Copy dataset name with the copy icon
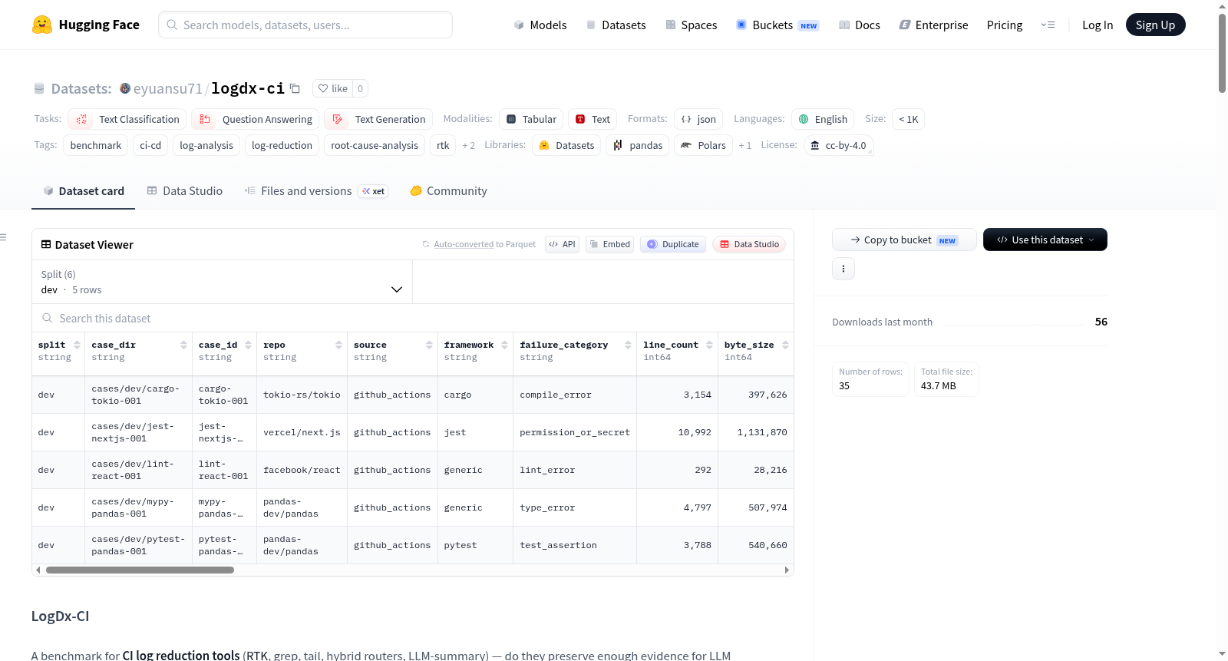 tap(295, 88)
